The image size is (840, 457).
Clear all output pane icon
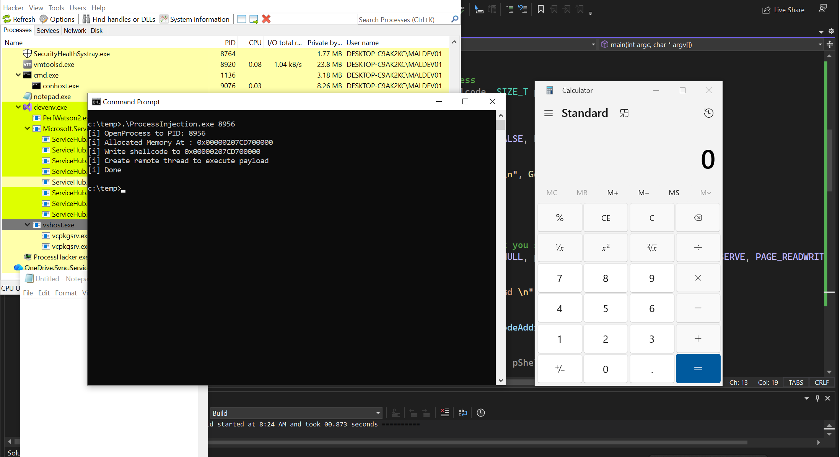pos(444,413)
